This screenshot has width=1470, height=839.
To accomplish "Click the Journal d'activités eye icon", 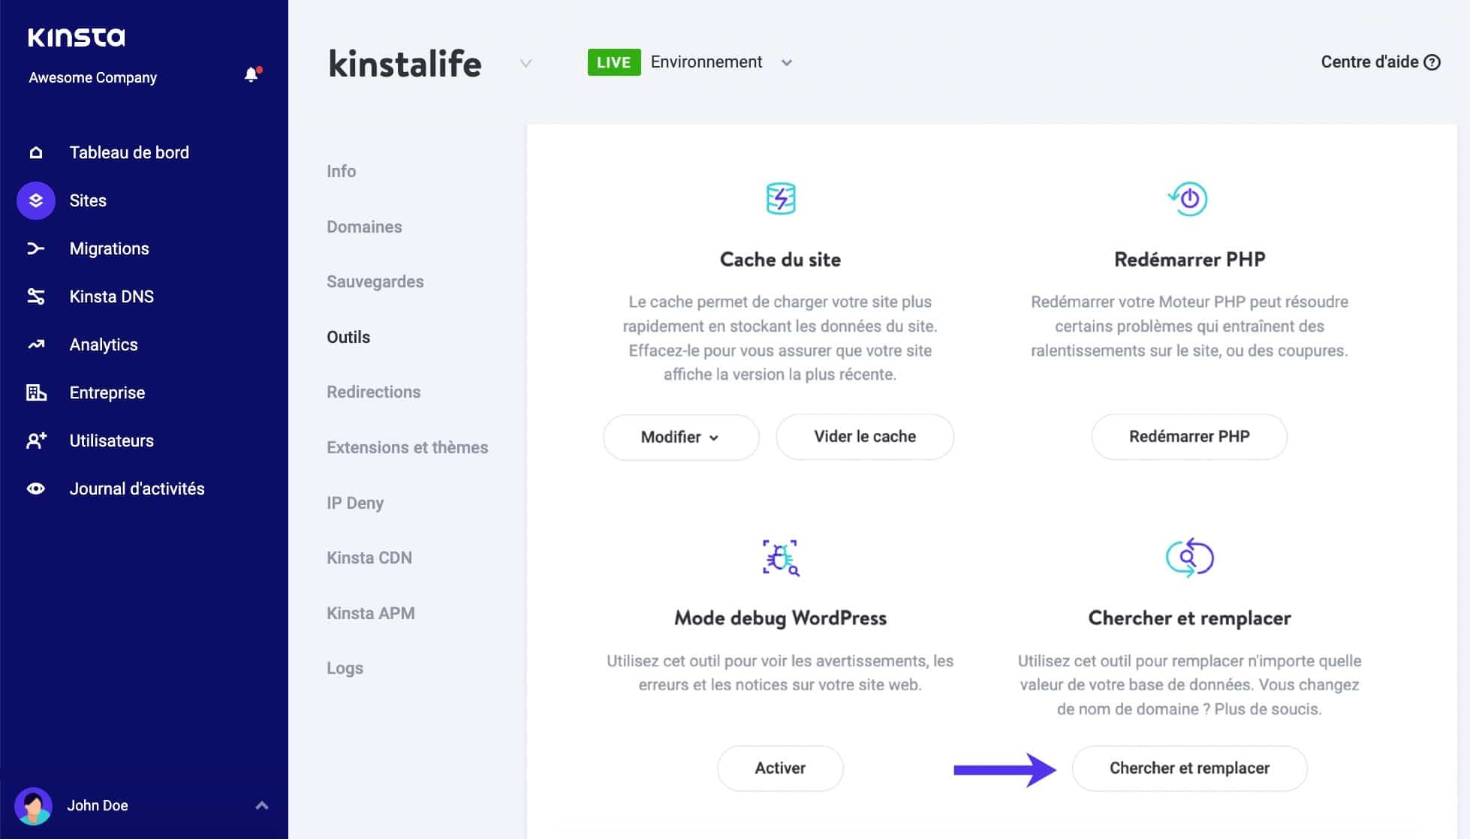I will (x=35, y=489).
